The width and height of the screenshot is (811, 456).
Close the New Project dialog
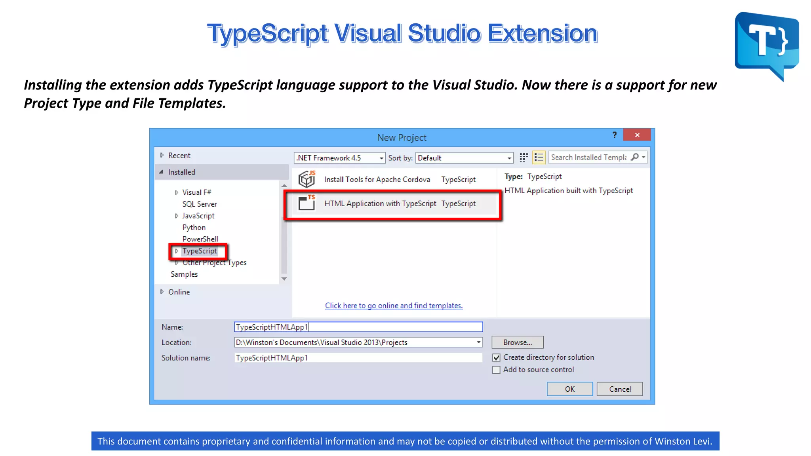point(637,135)
